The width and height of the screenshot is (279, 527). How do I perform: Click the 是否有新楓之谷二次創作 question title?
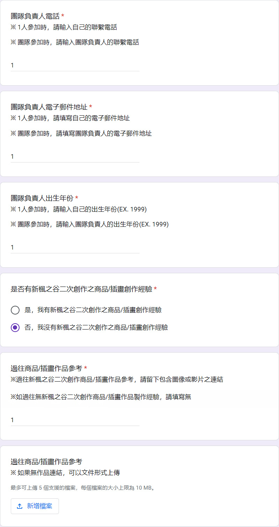(x=81, y=289)
